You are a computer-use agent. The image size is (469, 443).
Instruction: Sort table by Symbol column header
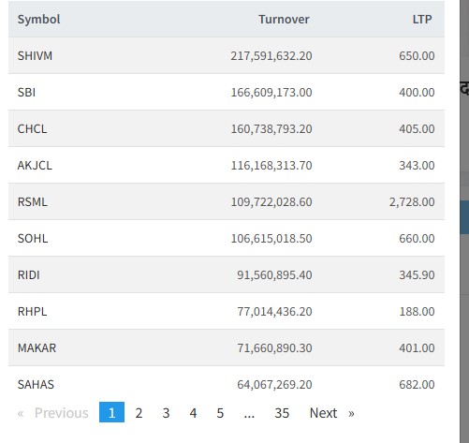38,20
